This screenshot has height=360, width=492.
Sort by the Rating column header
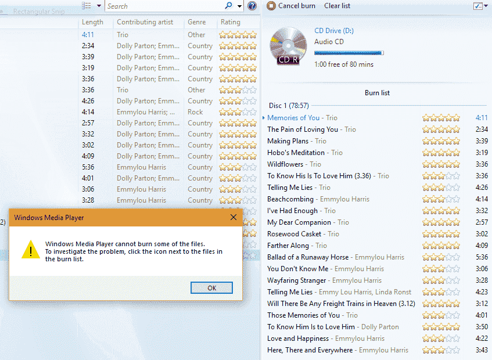click(230, 22)
